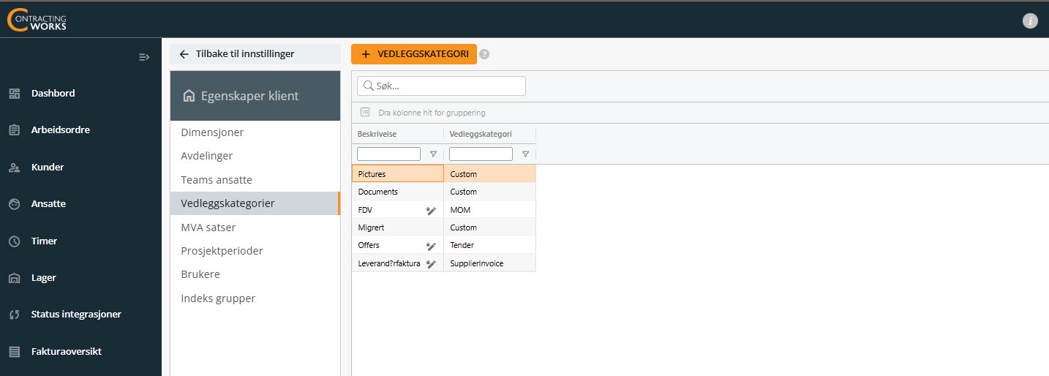Open filter options for Vedleggskategori column
Viewport: 1049px width, 376px height.
(525, 154)
